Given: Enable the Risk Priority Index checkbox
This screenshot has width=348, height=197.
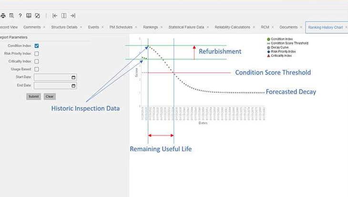Looking at the screenshot, I should 37,54.
